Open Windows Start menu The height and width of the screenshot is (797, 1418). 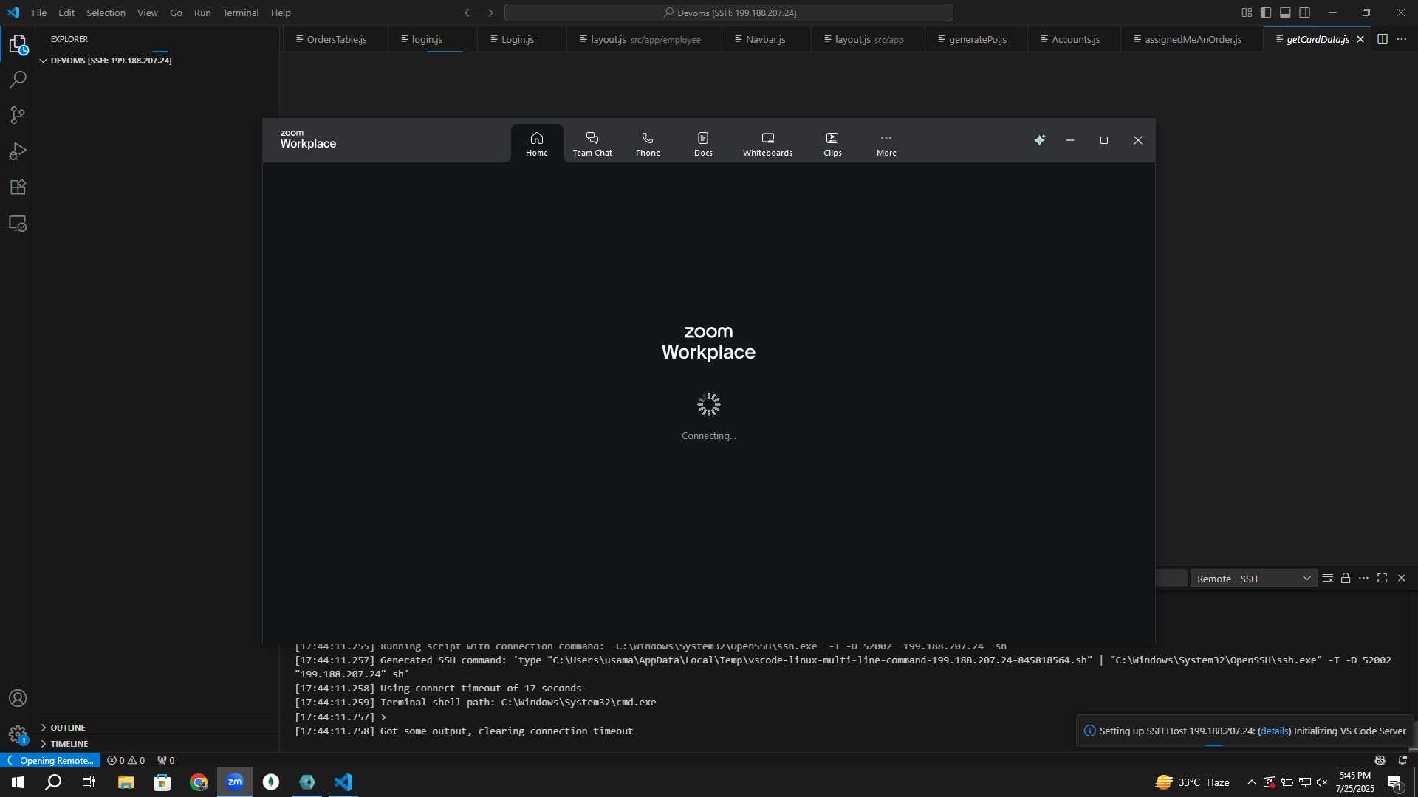18,782
